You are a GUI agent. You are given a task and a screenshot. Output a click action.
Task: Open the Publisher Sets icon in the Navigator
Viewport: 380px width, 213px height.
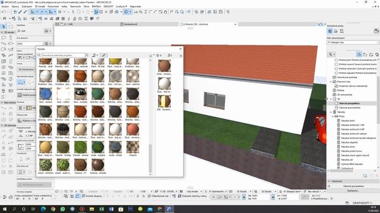377,54
